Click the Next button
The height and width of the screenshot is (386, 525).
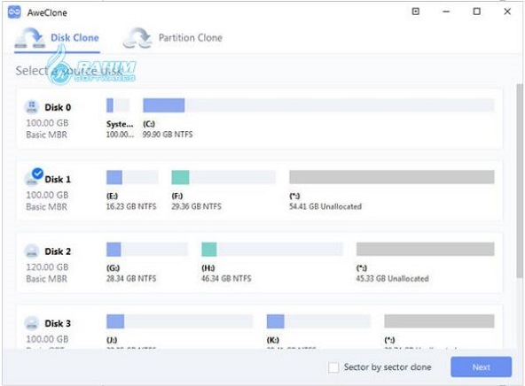click(x=482, y=367)
